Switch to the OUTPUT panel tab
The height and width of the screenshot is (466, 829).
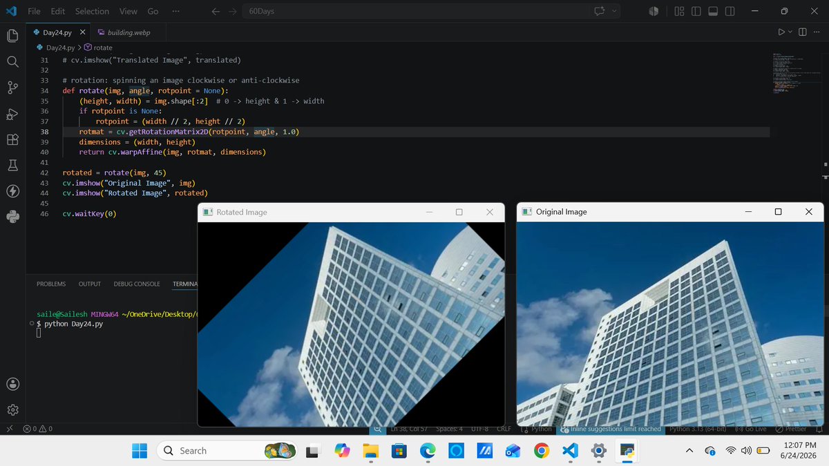click(x=90, y=284)
